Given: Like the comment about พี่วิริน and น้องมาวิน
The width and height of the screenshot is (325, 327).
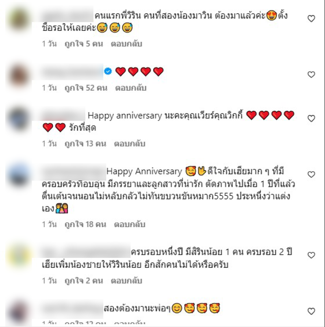Looking at the screenshot, I should (x=311, y=19).
